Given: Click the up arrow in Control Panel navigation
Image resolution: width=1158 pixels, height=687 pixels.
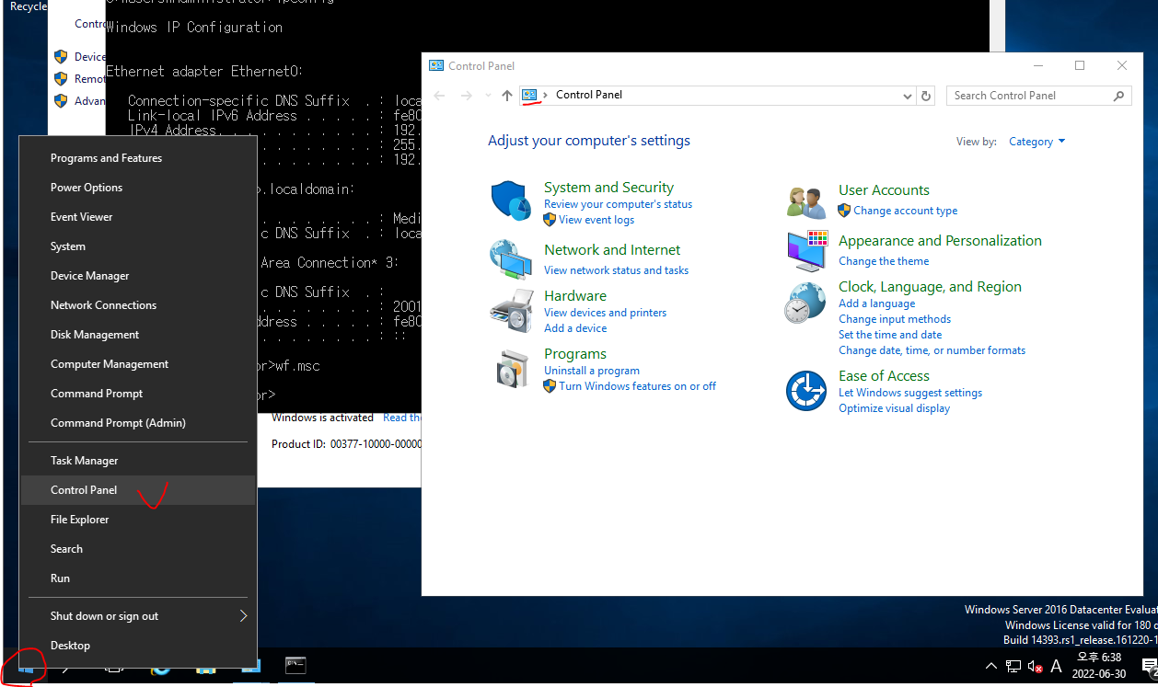Looking at the screenshot, I should click(506, 96).
